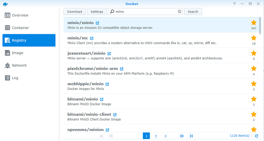Open external link icon beside opennms/minion

click(x=108, y=130)
